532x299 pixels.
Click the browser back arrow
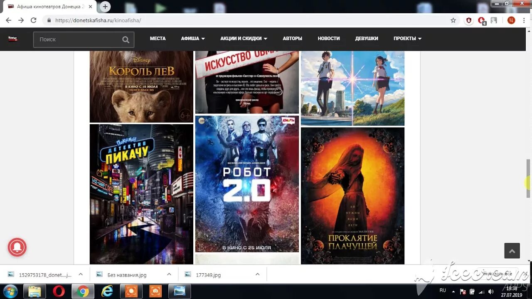(x=8, y=20)
